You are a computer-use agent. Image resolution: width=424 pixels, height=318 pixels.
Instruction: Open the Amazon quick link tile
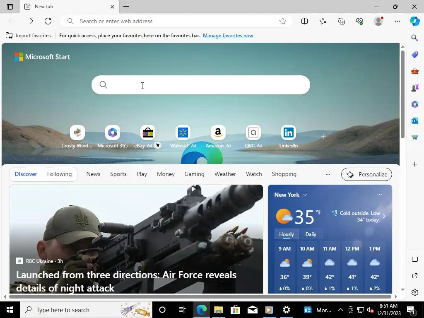click(x=218, y=137)
